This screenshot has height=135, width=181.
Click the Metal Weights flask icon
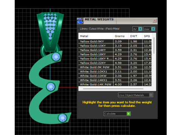[x=80, y=21]
